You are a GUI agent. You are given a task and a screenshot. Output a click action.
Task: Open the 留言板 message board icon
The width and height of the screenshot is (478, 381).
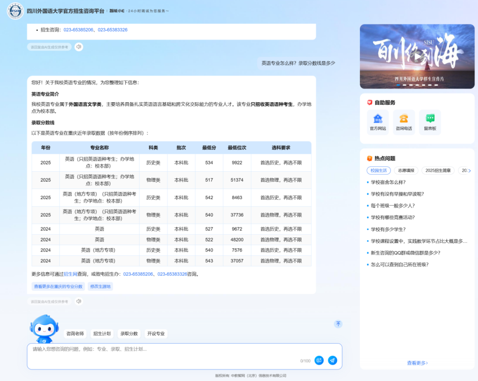430,119
